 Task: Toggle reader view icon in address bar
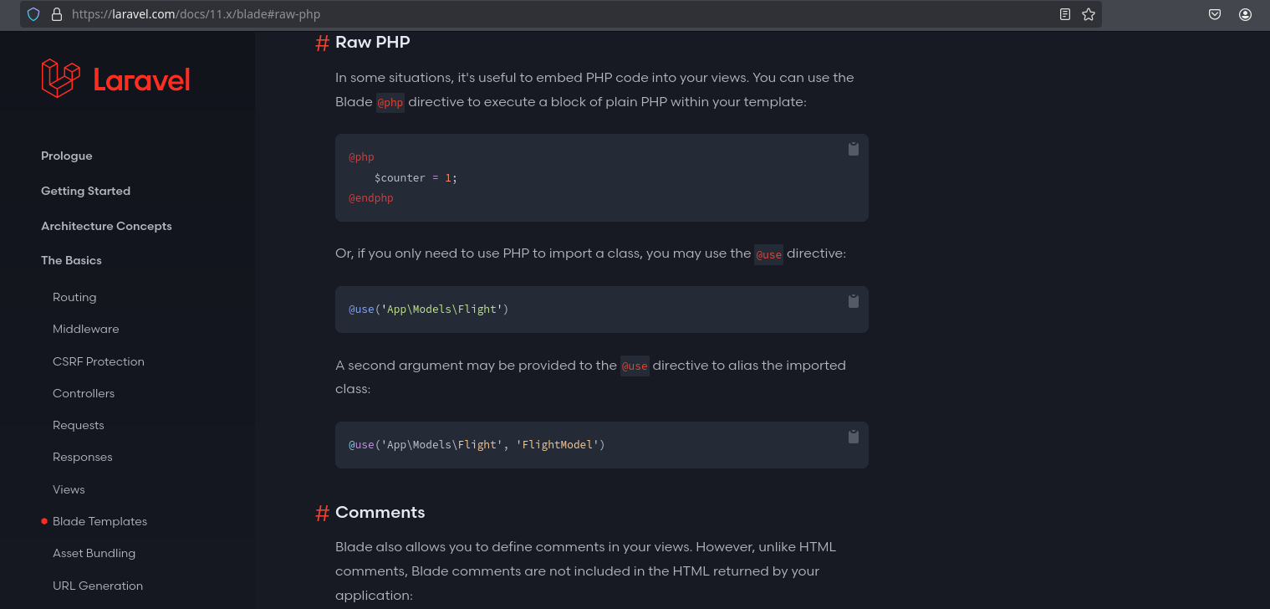[x=1065, y=14]
